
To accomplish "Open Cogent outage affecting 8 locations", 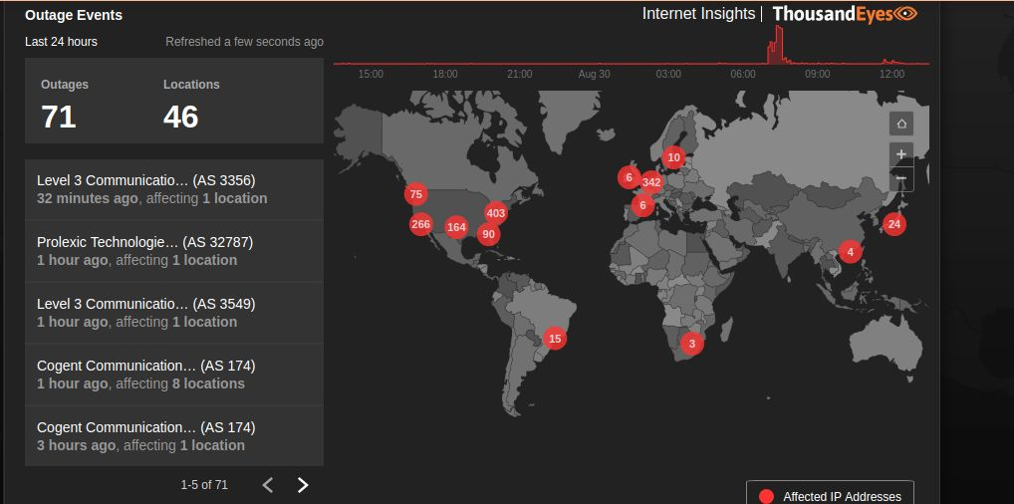I will [x=174, y=375].
